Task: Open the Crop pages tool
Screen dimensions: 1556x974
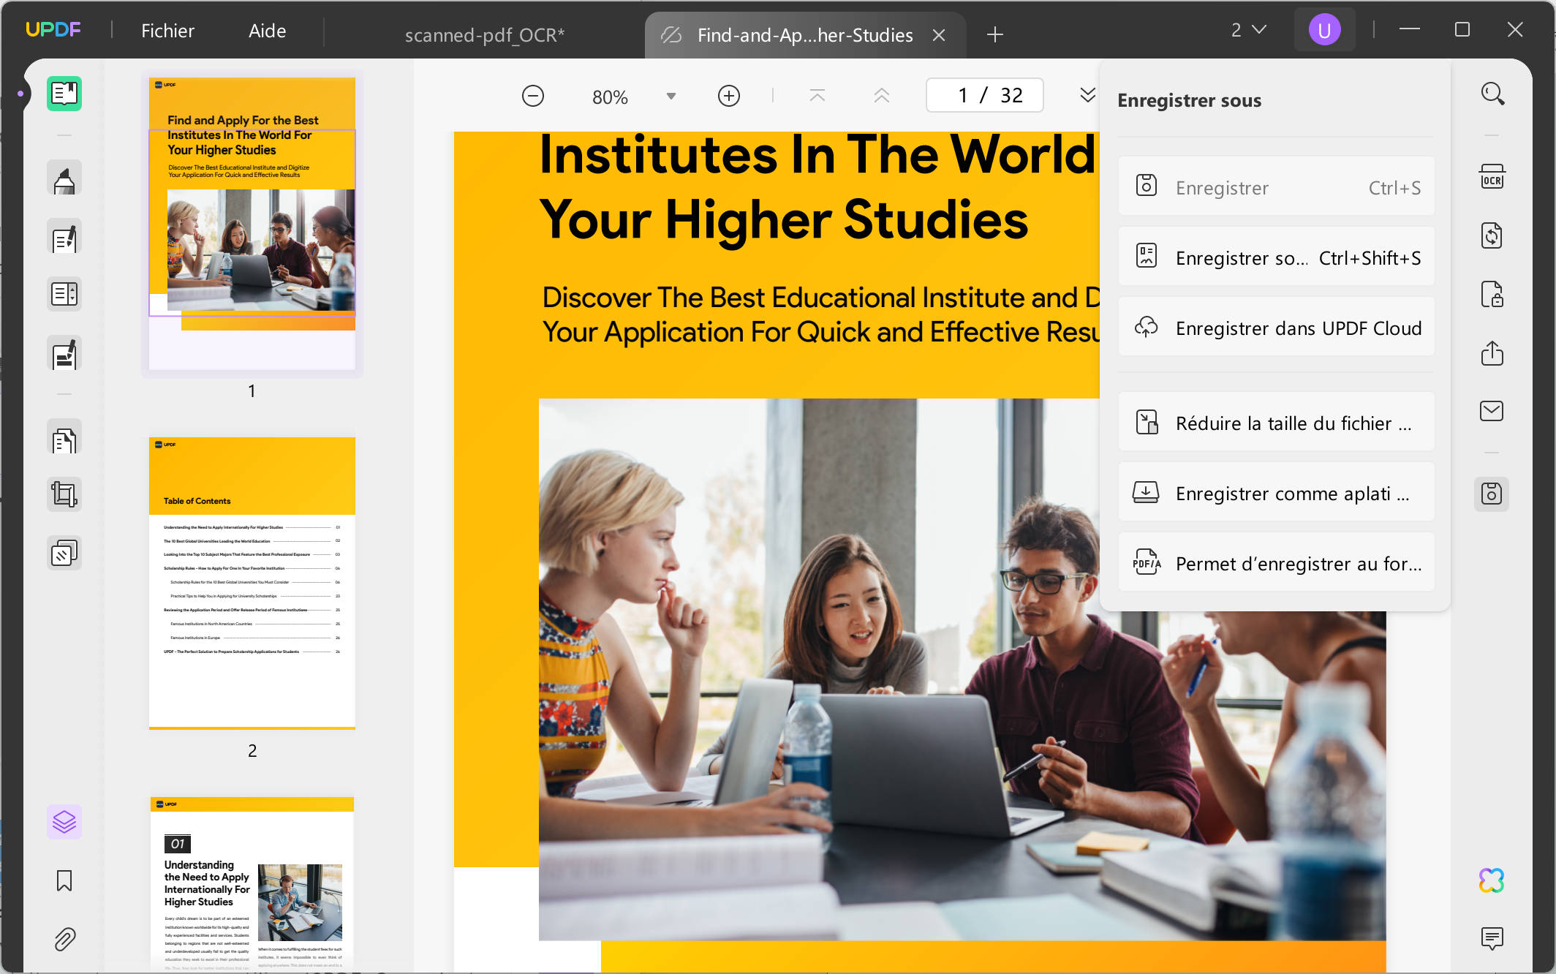Action: (64, 495)
